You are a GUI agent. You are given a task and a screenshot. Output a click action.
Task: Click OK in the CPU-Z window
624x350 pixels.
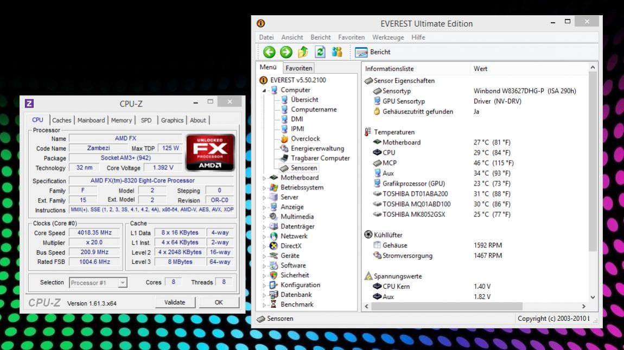pos(219,303)
